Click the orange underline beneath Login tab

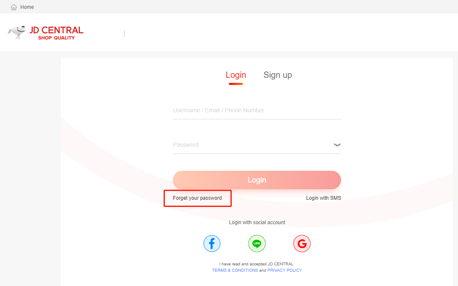coord(236,84)
